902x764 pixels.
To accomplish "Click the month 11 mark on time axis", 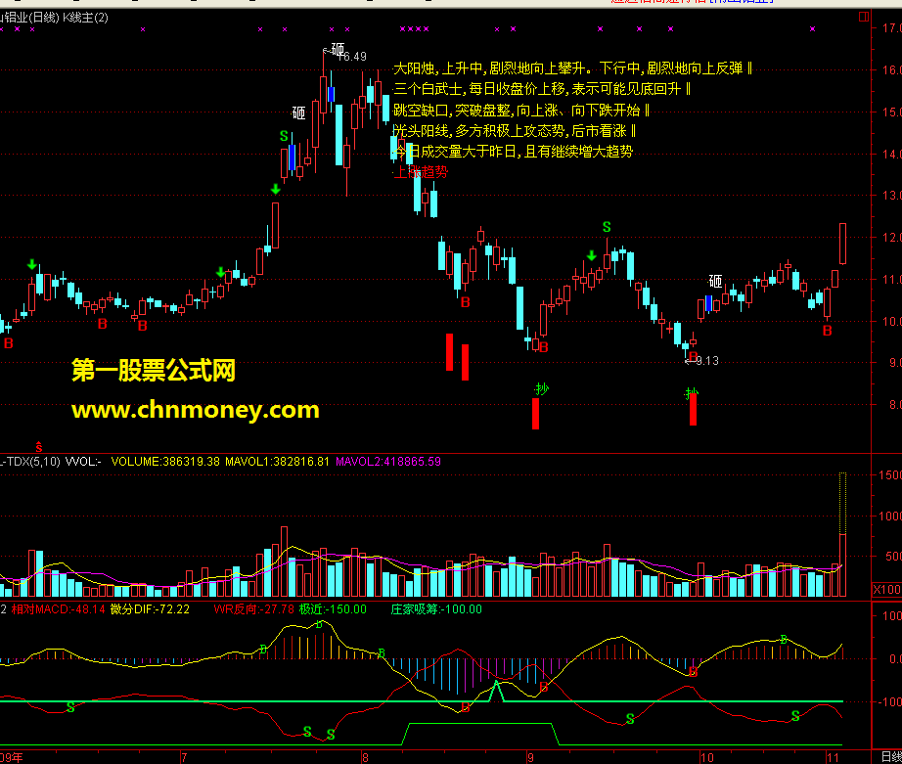I will point(833,757).
